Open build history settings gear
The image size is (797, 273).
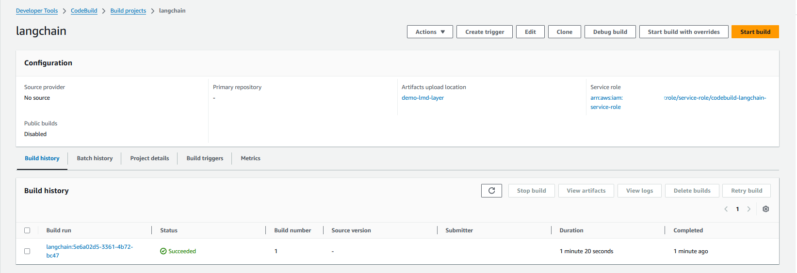[x=765, y=209]
